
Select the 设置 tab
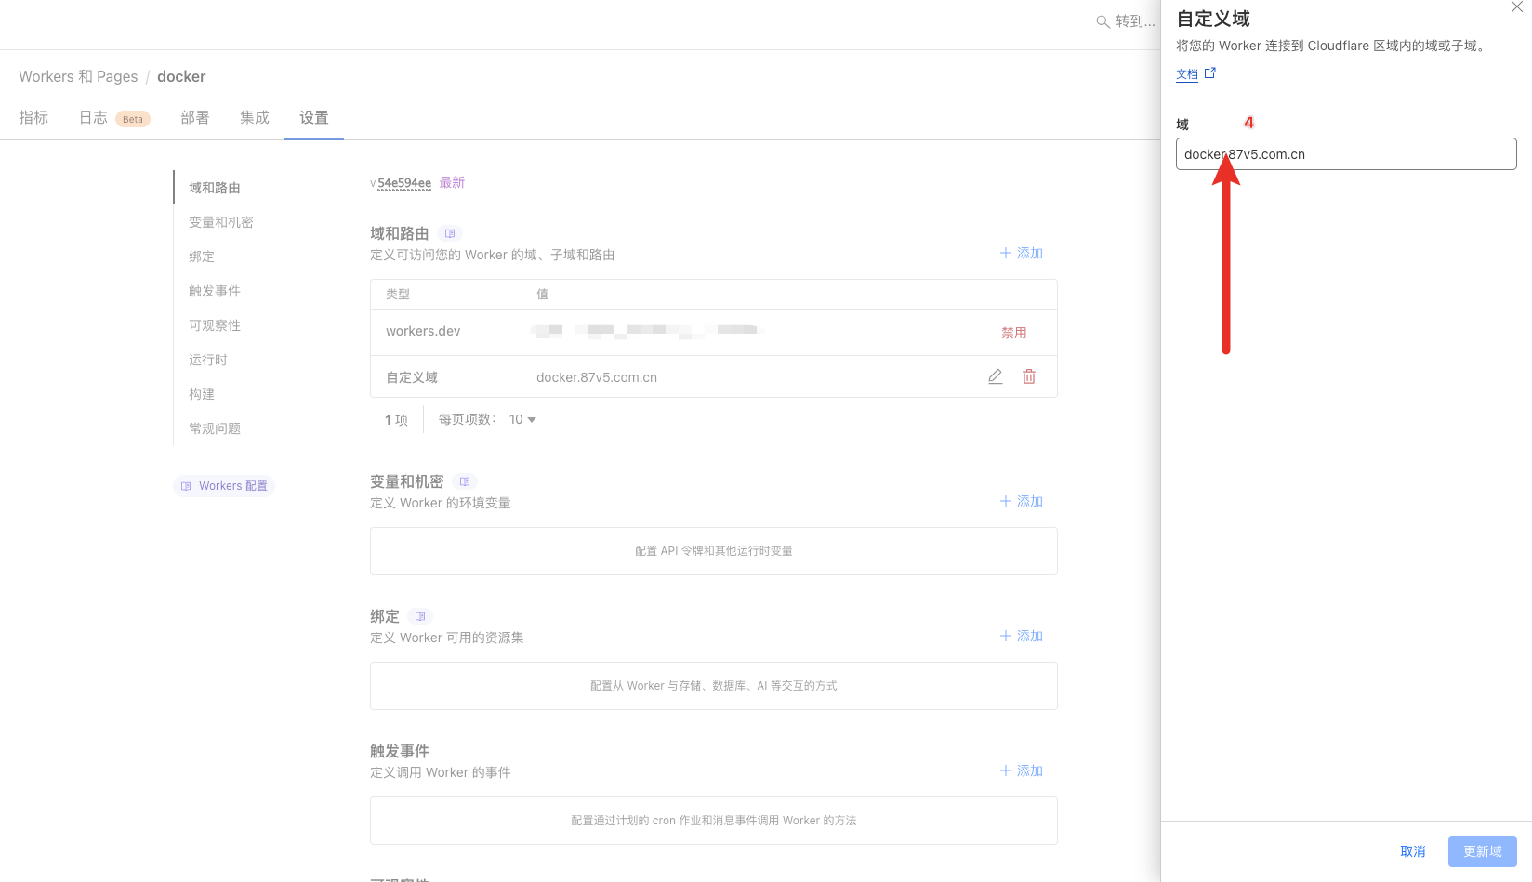(x=314, y=117)
